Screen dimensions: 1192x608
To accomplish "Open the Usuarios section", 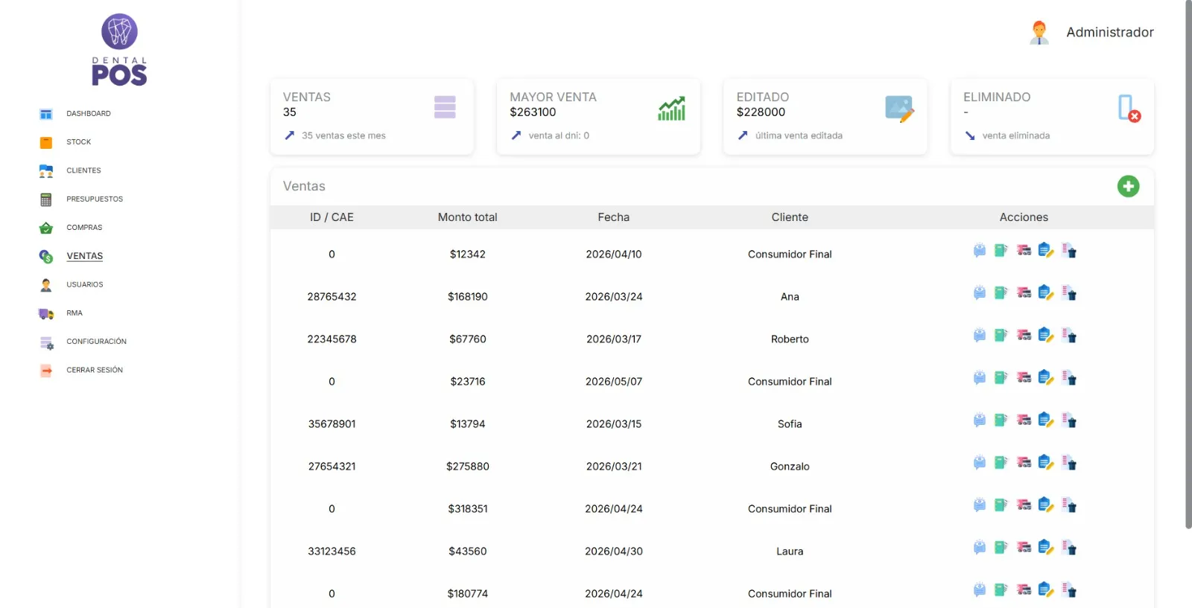I will tap(85, 285).
